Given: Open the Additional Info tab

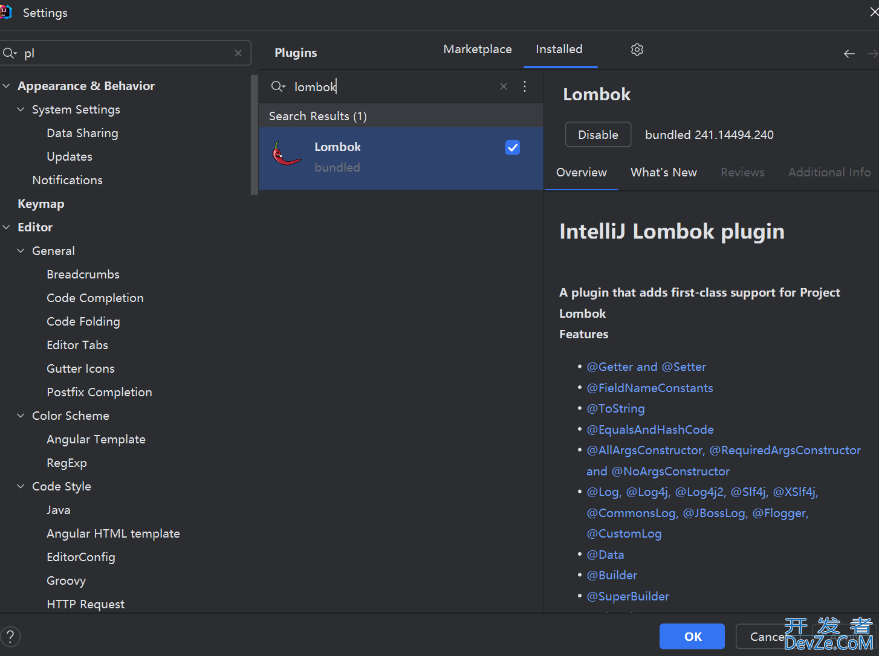Looking at the screenshot, I should click(x=829, y=173).
